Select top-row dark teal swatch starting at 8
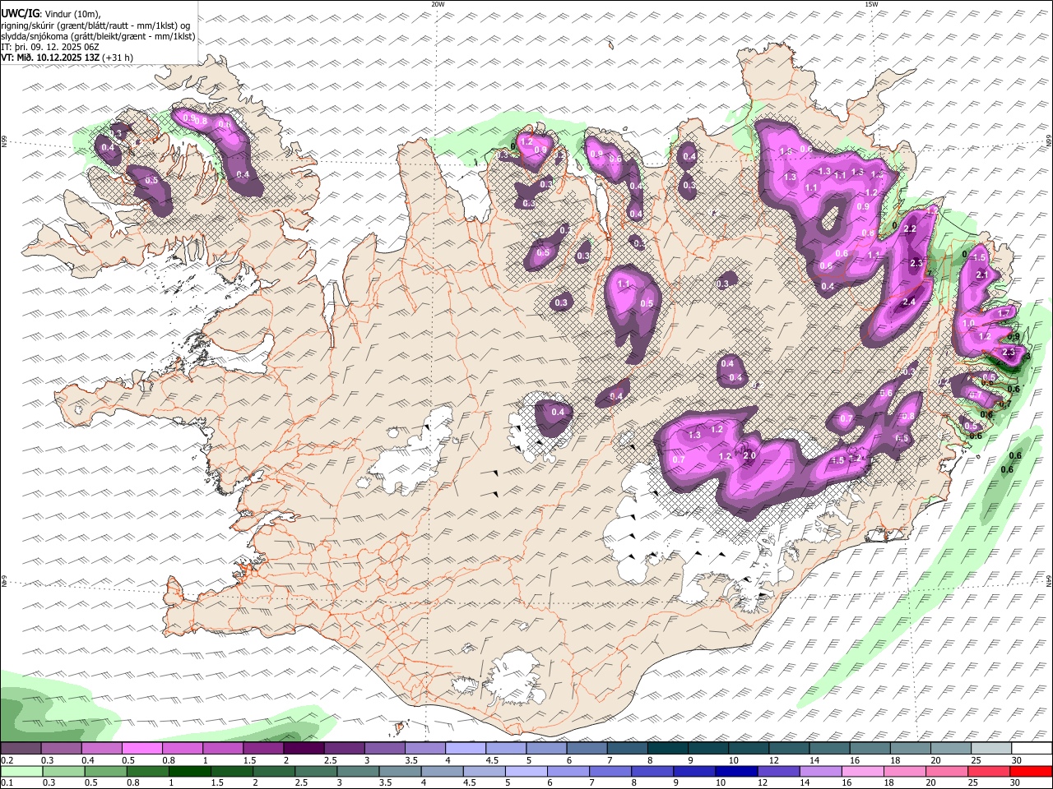 point(666,749)
